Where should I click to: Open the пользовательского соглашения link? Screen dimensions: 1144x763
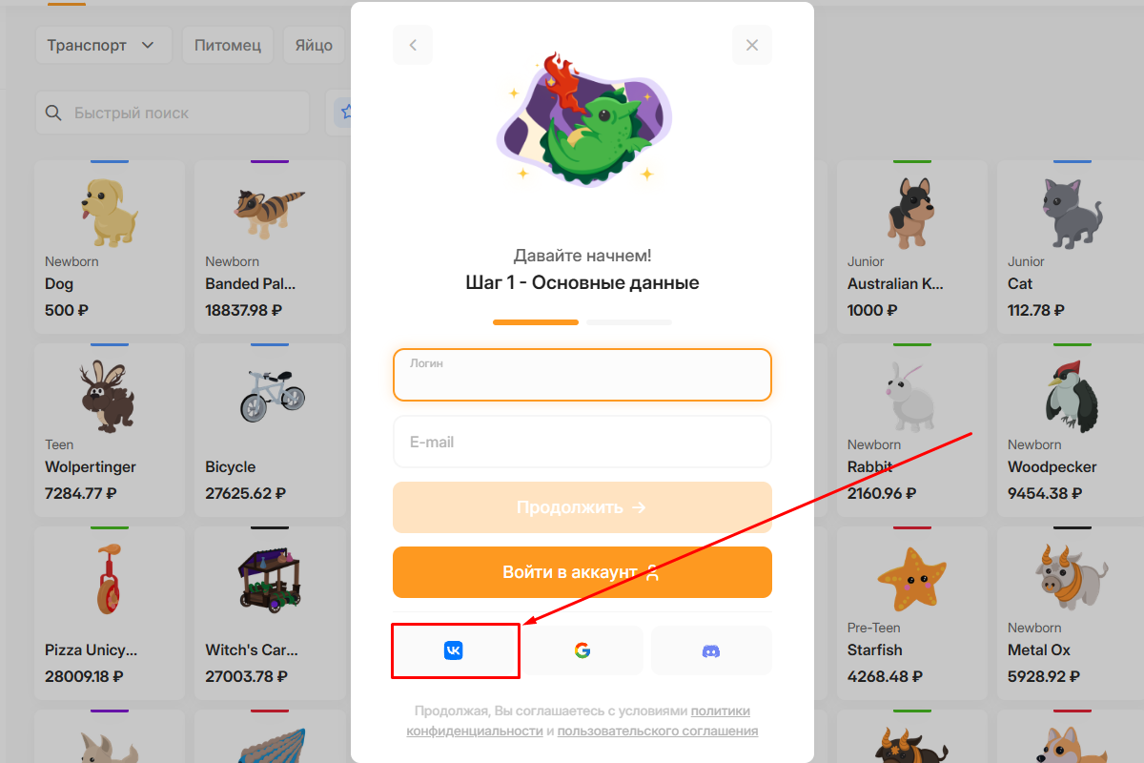click(658, 732)
